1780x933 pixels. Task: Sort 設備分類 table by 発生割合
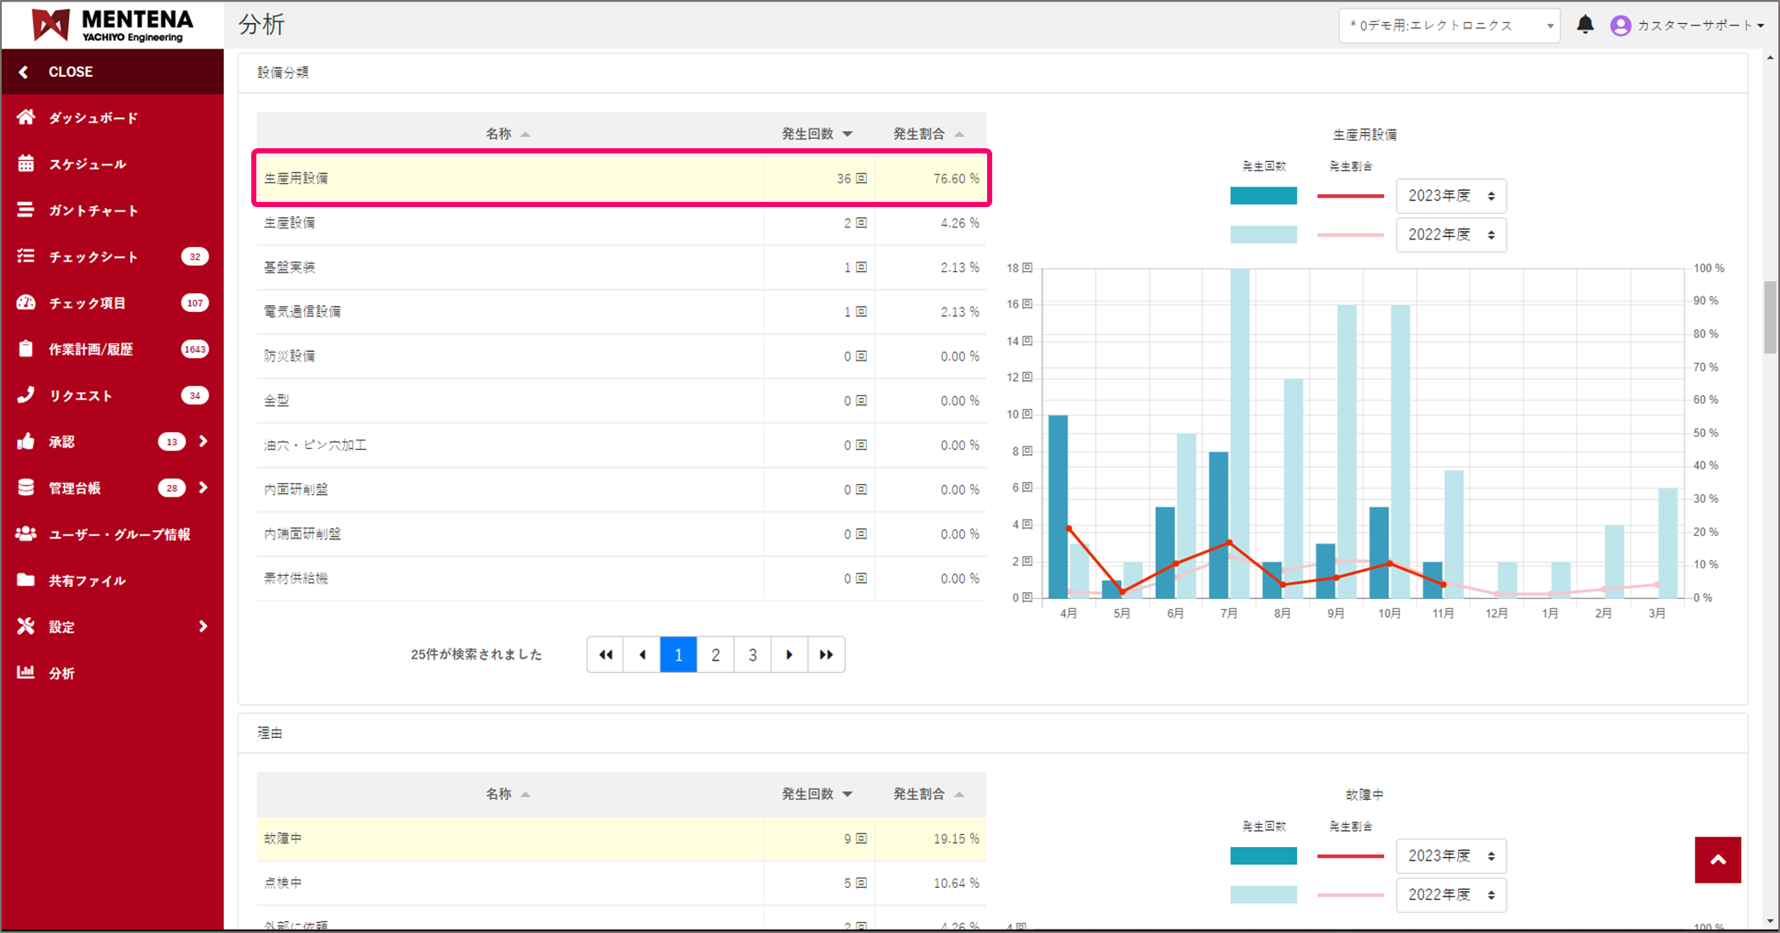pyautogui.click(x=927, y=134)
